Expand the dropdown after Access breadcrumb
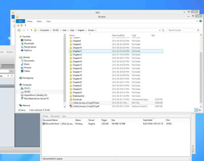204x161 pixels. pos(96,30)
